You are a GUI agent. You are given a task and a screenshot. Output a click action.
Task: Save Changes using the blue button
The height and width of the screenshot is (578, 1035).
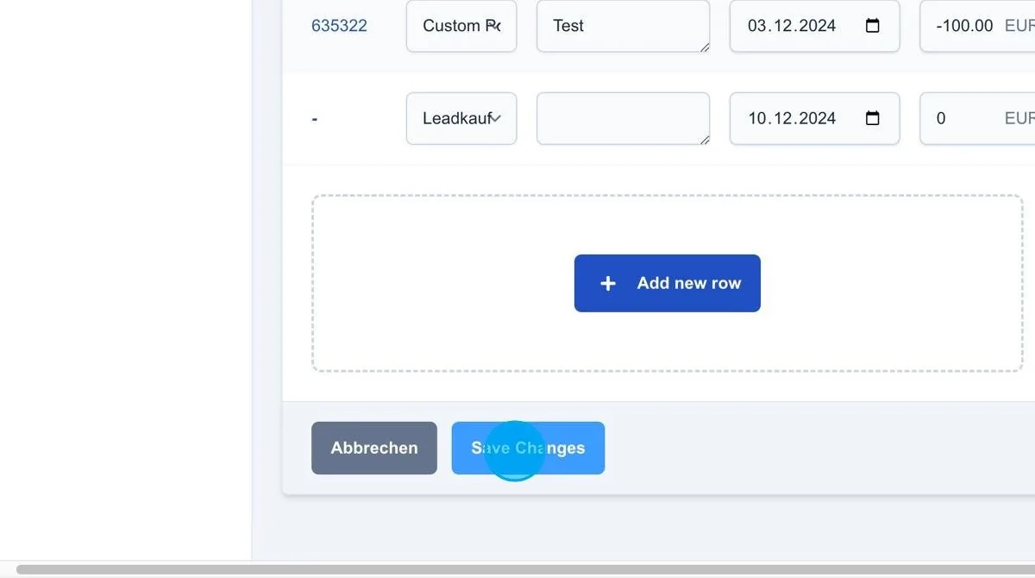pos(528,448)
